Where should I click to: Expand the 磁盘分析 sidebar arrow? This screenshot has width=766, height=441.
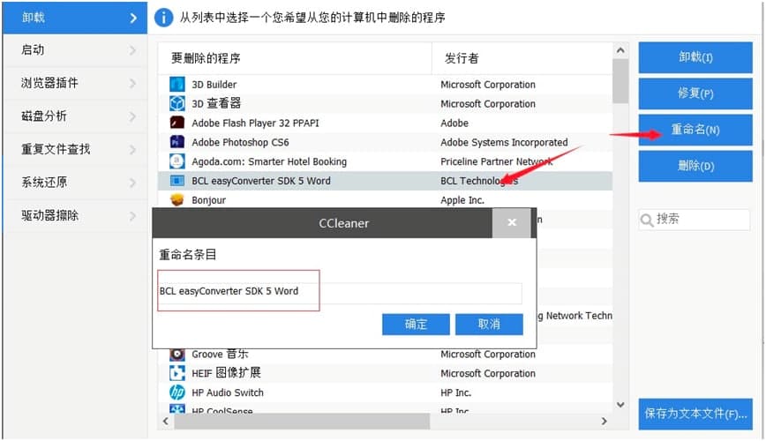[132, 116]
